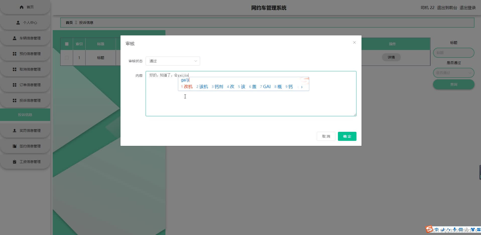The height and width of the screenshot is (235, 481).
Task: Click the Sogou input method logo in the tray
Action: 429,229
